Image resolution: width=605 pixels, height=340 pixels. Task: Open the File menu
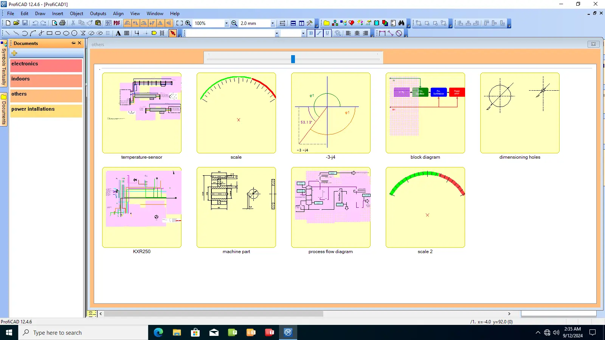[x=11, y=14]
